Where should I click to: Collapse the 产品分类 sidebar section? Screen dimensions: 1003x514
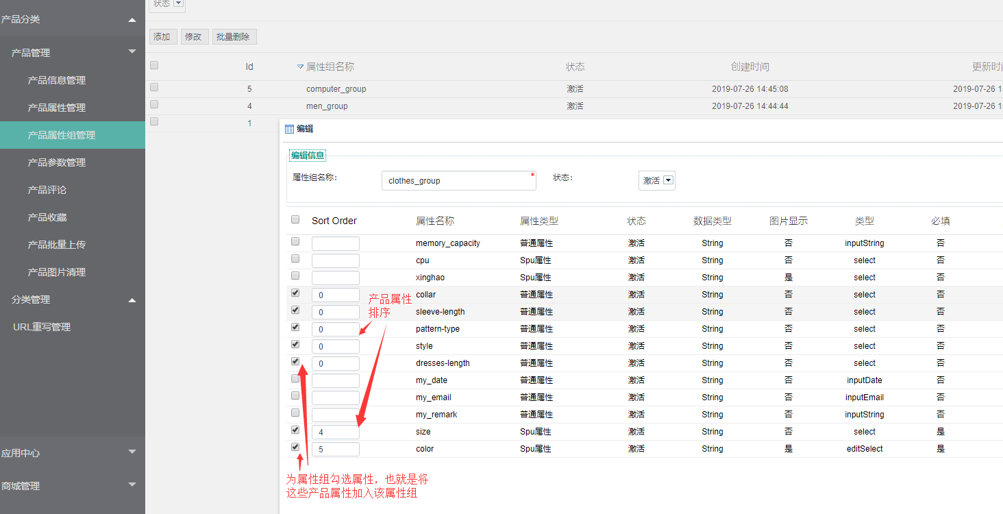(132, 20)
